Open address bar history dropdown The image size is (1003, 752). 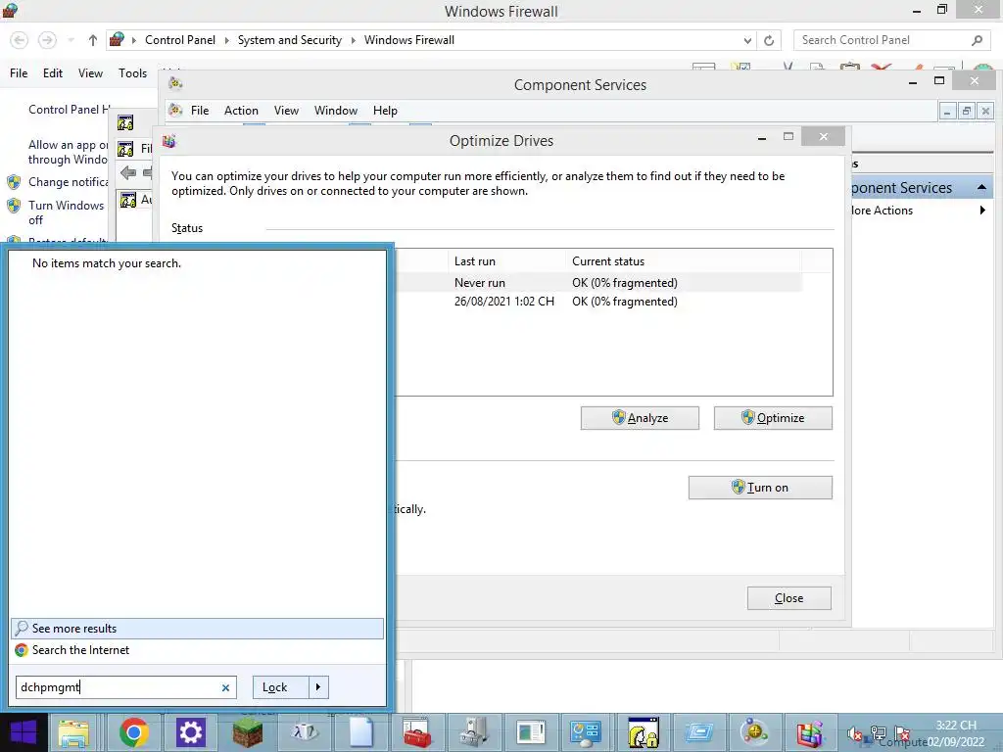[x=747, y=40]
